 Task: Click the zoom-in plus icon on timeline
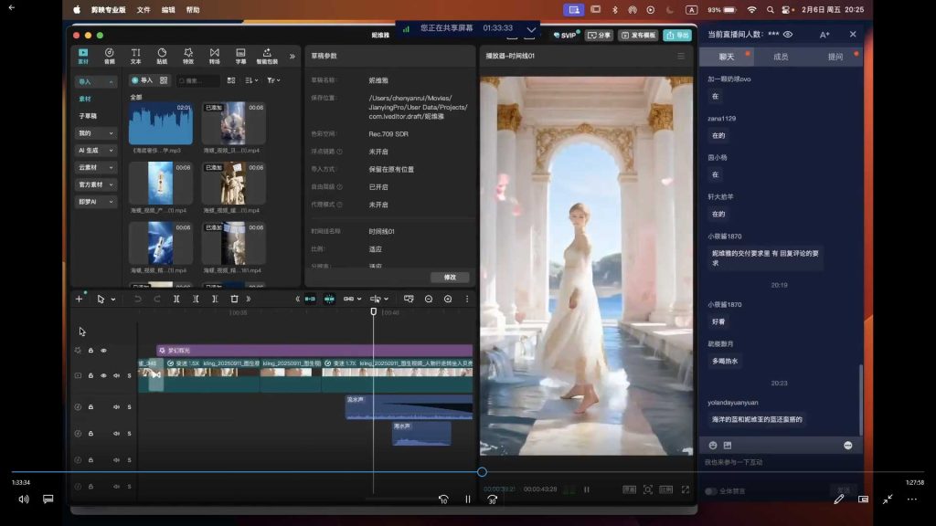pyautogui.click(x=448, y=299)
